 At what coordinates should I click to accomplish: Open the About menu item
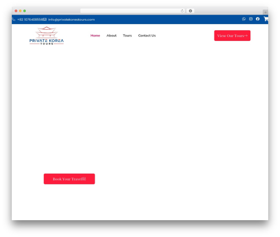111,35
